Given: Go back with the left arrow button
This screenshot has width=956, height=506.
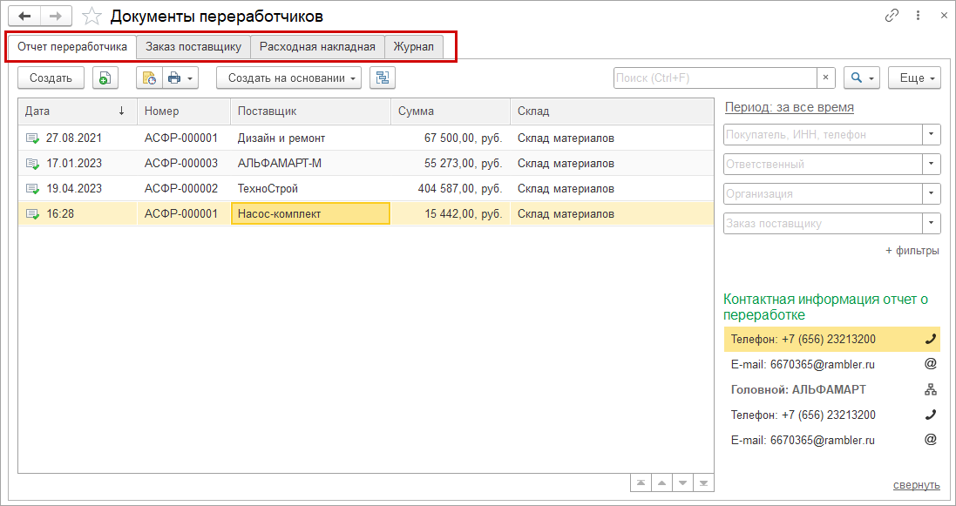Looking at the screenshot, I should pyautogui.click(x=24, y=16).
